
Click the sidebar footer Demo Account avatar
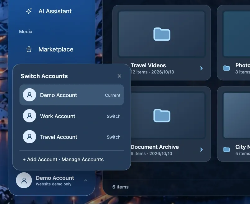tap(24, 180)
